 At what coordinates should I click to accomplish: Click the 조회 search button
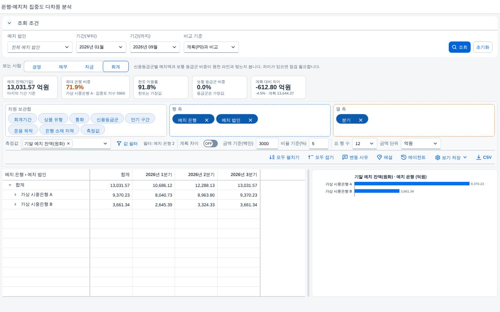click(x=459, y=47)
